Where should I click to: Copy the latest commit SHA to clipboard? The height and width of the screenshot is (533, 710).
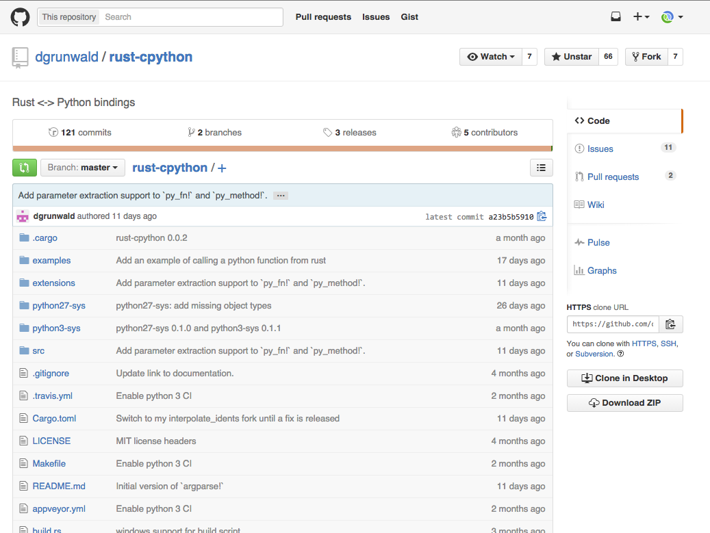coord(542,216)
